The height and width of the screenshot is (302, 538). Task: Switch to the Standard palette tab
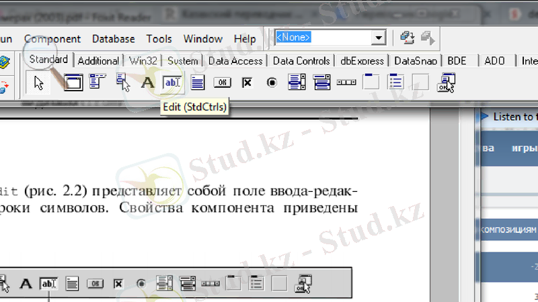(48, 60)
